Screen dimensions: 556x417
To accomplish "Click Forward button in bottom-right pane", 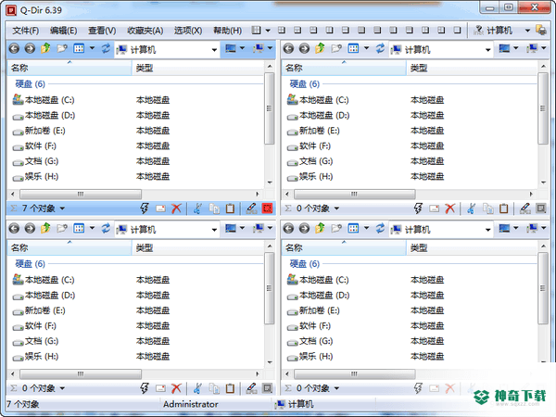I will (304, 228).
